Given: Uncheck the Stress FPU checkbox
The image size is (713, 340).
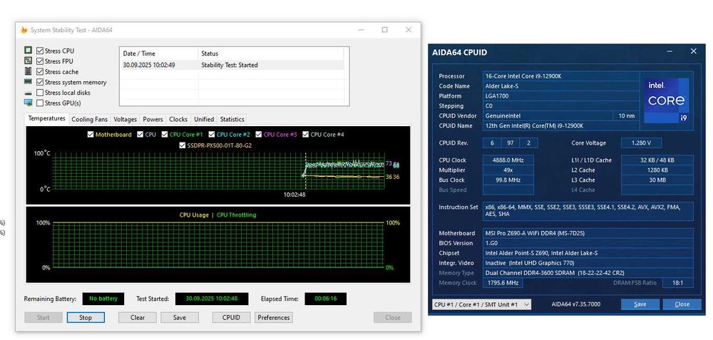Looking at the screenshot, I should 40,61.
